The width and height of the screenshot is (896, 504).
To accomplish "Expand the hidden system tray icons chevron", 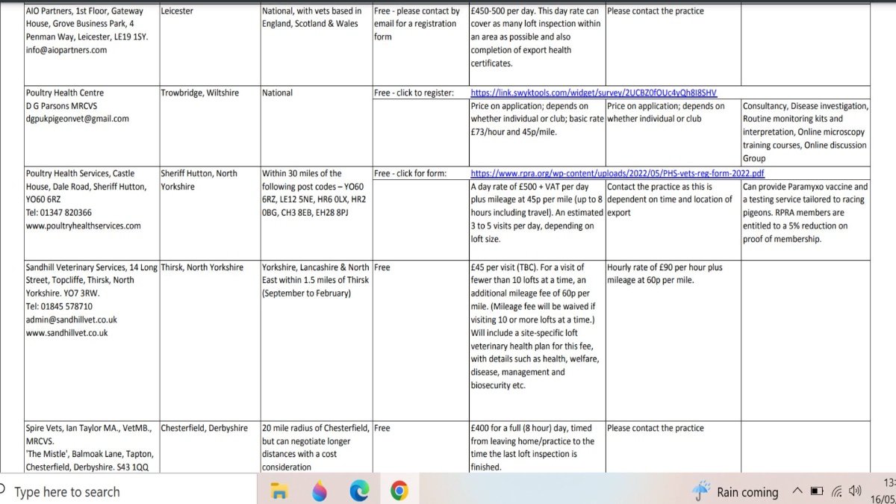I will 797,491.
